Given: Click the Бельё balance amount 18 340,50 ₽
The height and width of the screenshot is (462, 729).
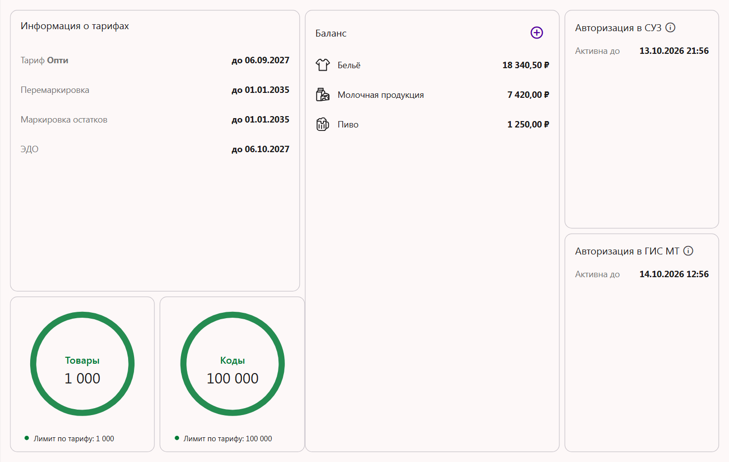Looking at the screenshot, I should [526, 65].
